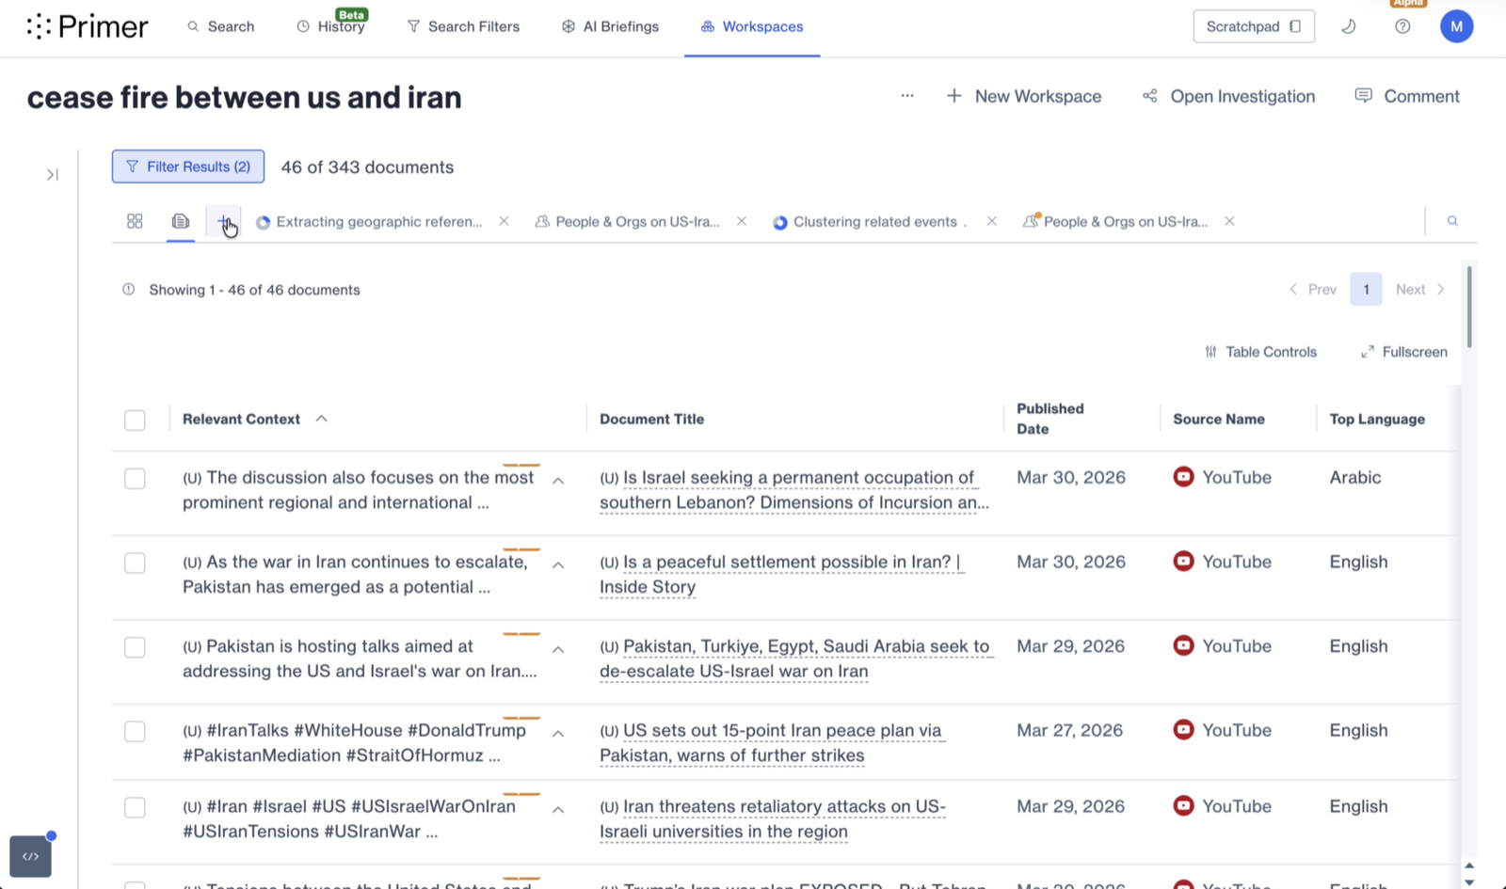Open the AI Briefings menu

(x=610, y=26)
